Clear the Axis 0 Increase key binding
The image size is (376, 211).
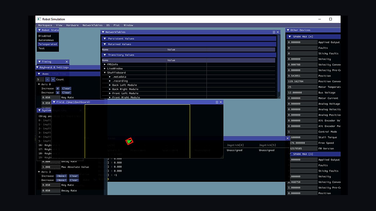click(66, 88)
